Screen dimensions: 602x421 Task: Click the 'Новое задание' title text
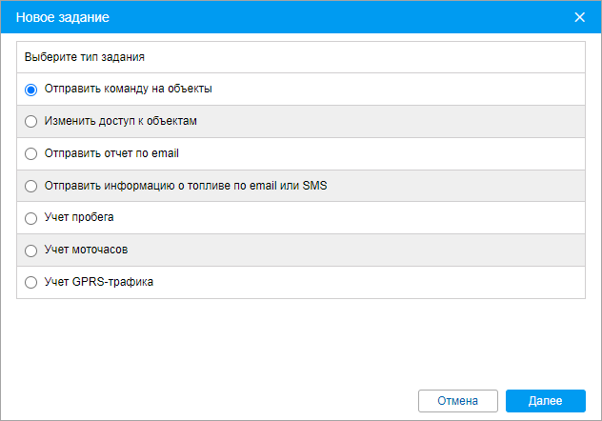[x=63, y=17]
